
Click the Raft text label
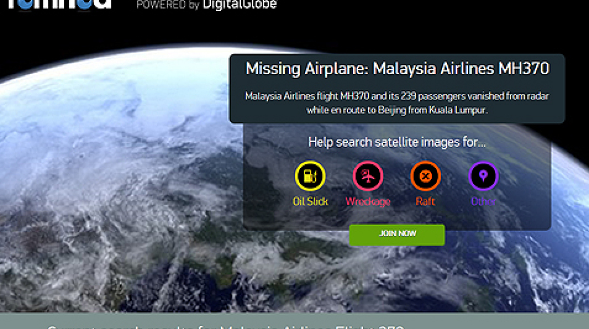pos(425,202)
